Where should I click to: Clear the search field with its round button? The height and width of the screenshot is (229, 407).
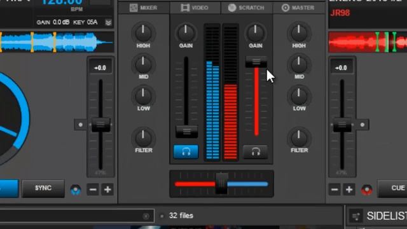[x=146, y=216]
